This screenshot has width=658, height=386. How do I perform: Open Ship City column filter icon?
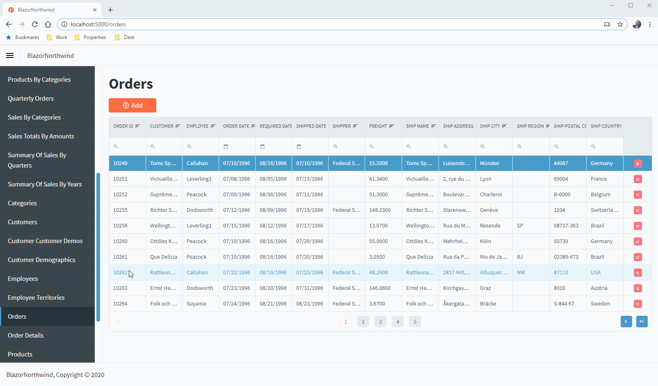[x=504, y=126]
